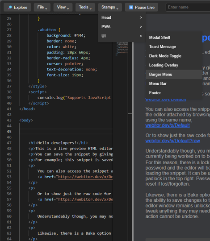The image size is (210, 241).
Task: Click the editor vertical scrollbar handle
Action: (130, 114)
